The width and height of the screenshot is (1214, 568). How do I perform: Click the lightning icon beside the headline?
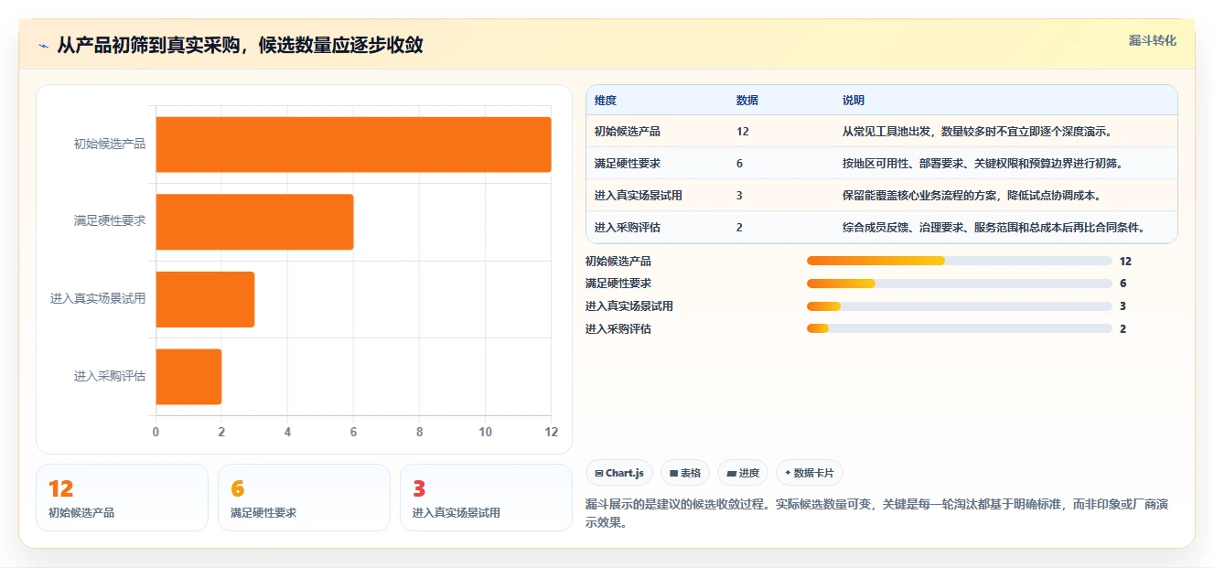pos(43,46)
